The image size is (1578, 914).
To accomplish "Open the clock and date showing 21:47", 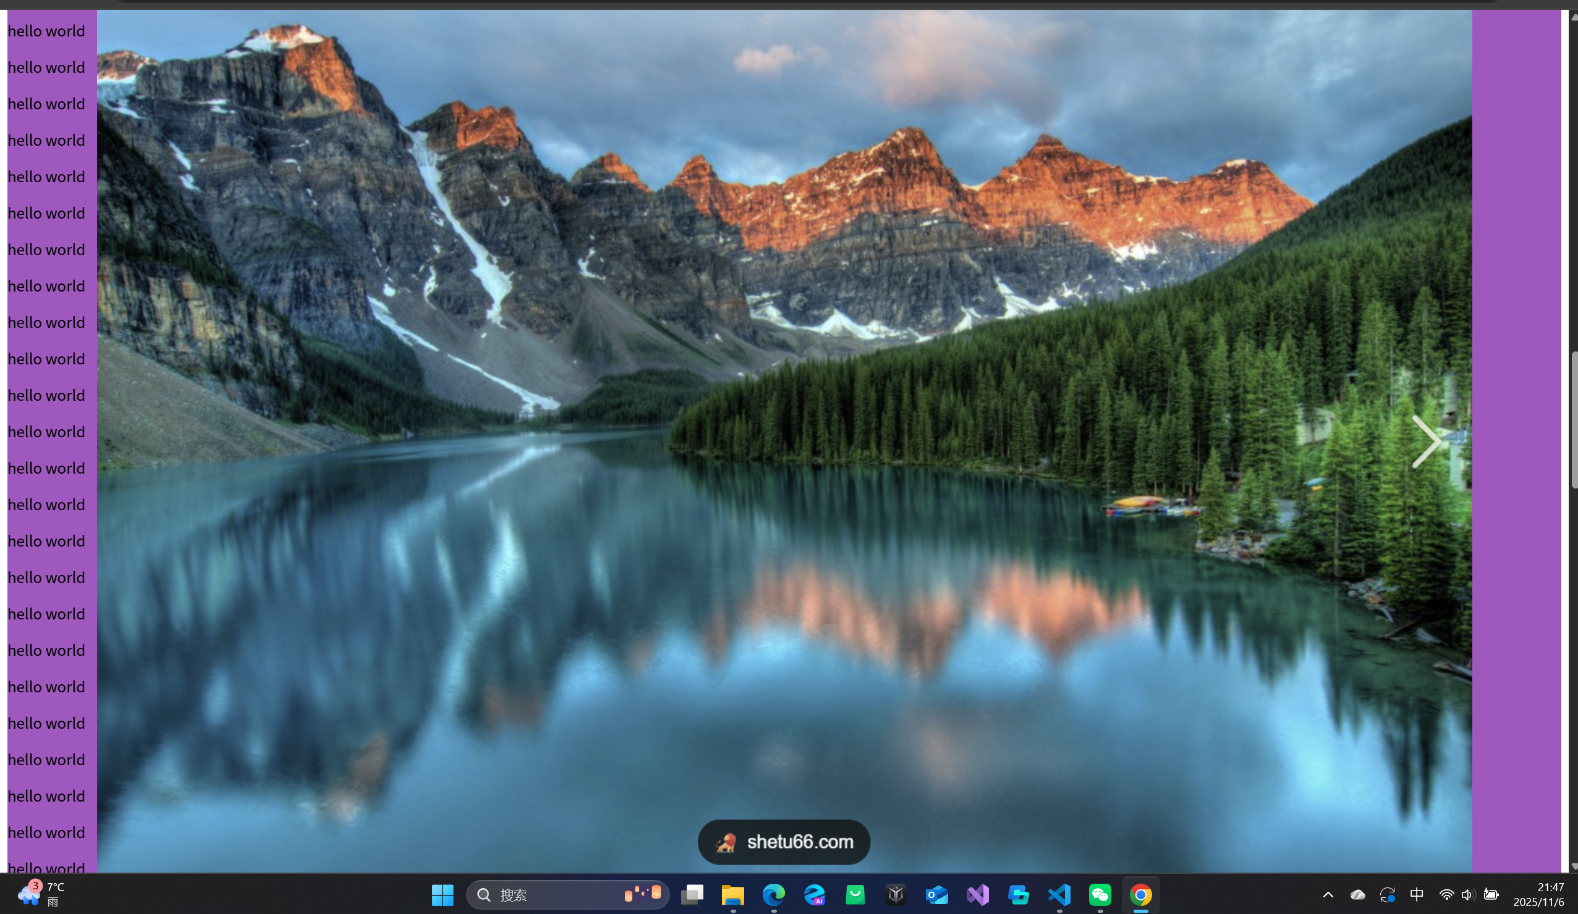I will tap(1538, 895).
